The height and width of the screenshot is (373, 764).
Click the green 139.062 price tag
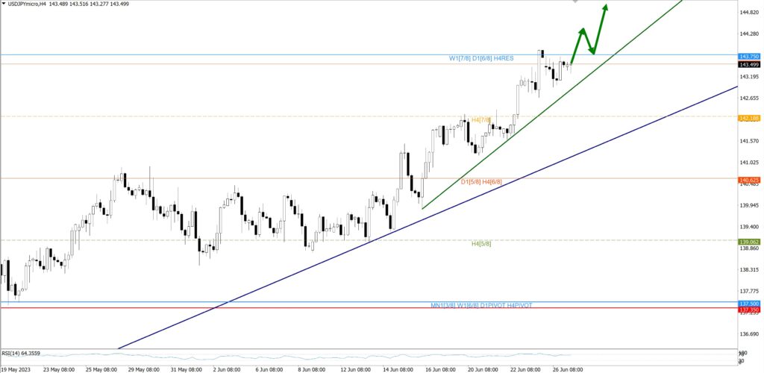click(x=748, y=242)
